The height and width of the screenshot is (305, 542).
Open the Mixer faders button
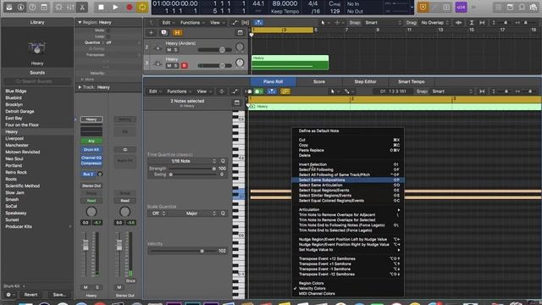click(70, 7)
